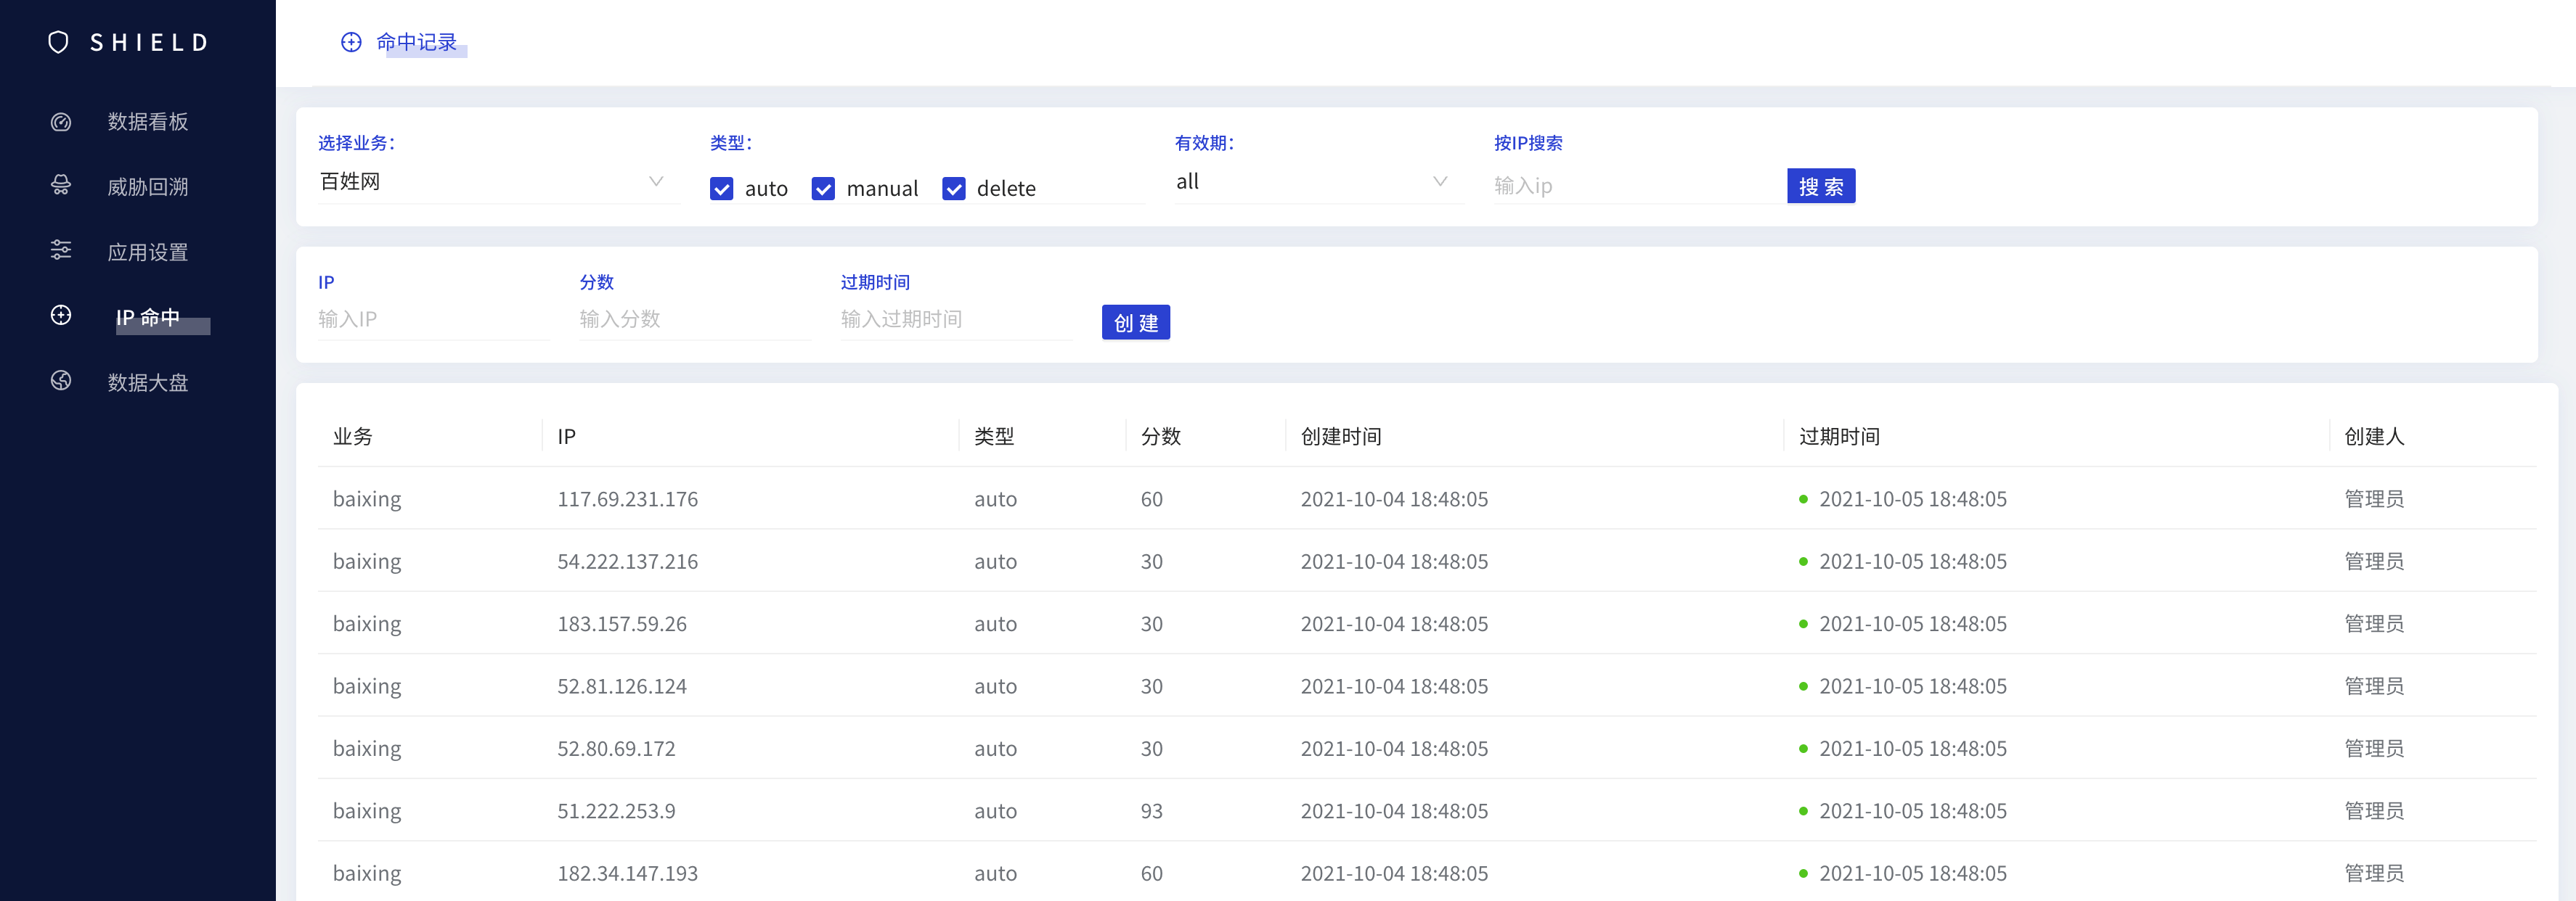The image size is (2576, 901).
Task: Click the 过期时间 column header in table
Action: point(1839,437)
